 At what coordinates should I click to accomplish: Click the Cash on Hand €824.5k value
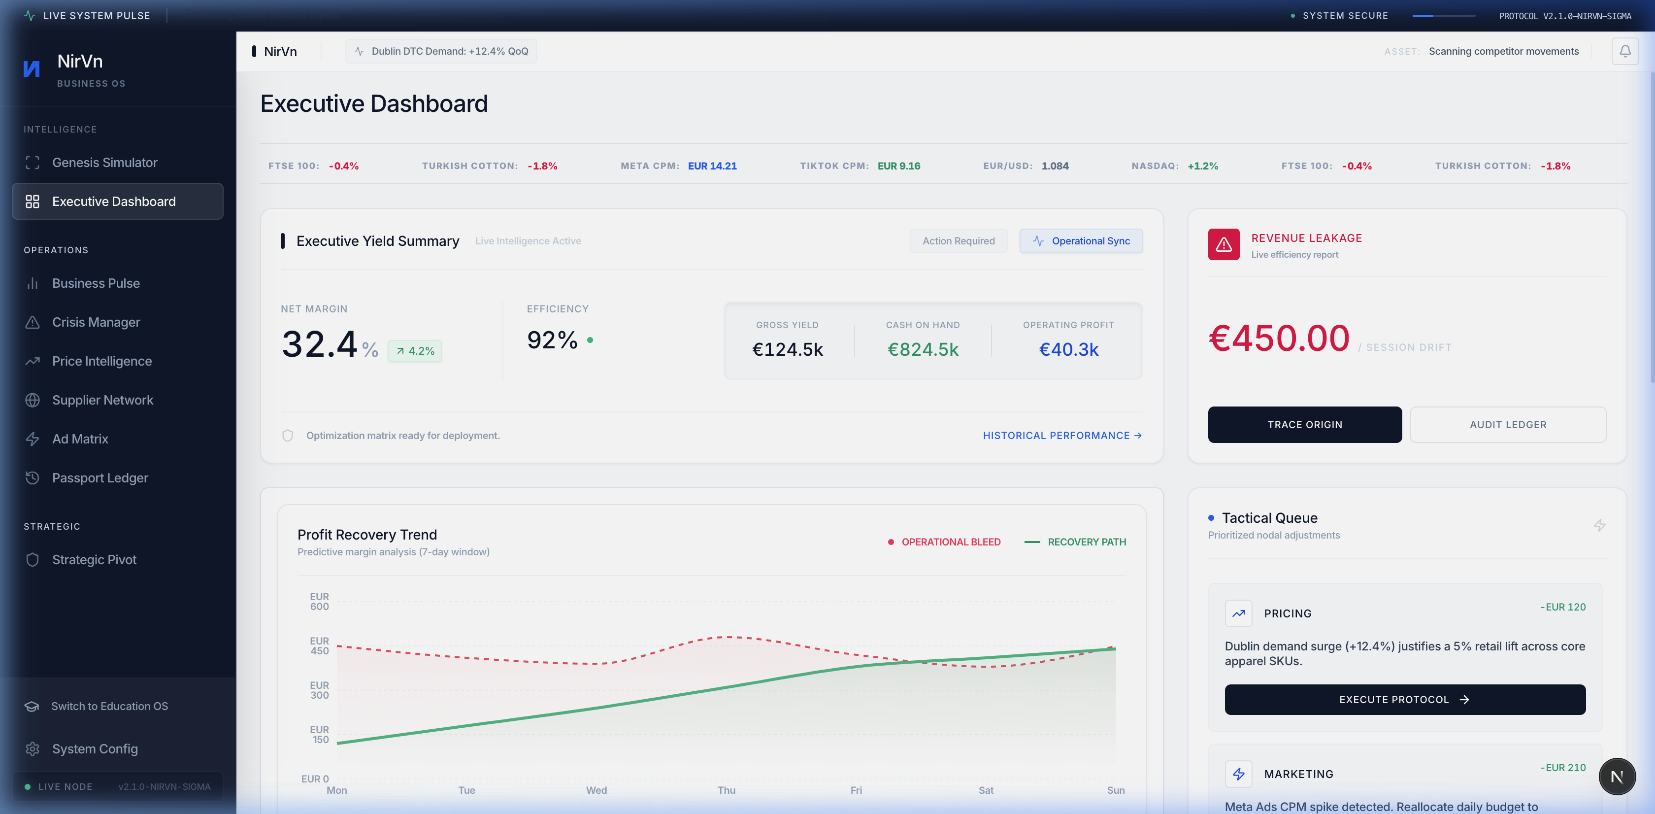pos(923,349)
